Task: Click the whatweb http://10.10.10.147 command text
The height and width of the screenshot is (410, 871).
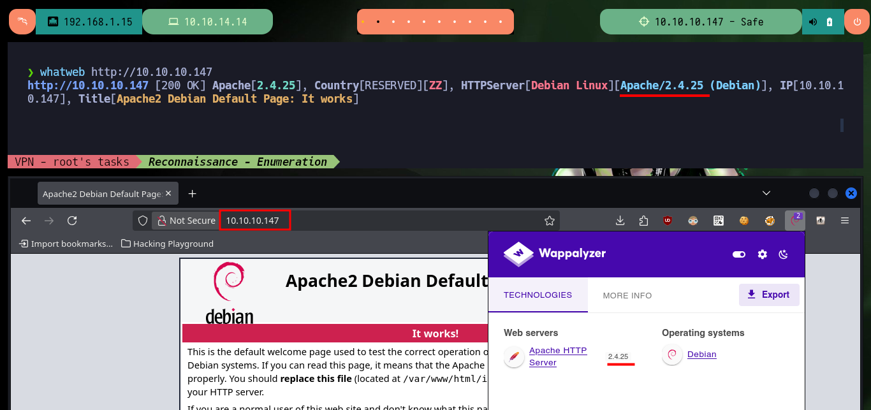Action: pos(126,71)
